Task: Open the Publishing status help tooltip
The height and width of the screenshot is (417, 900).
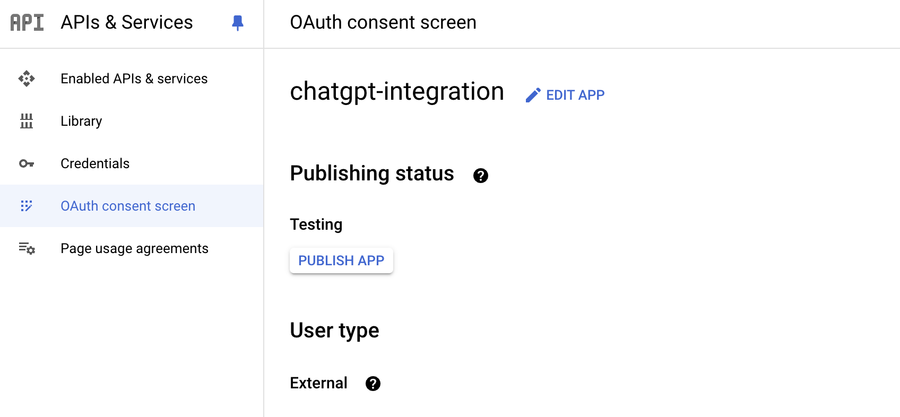Action: pos(481,176)
